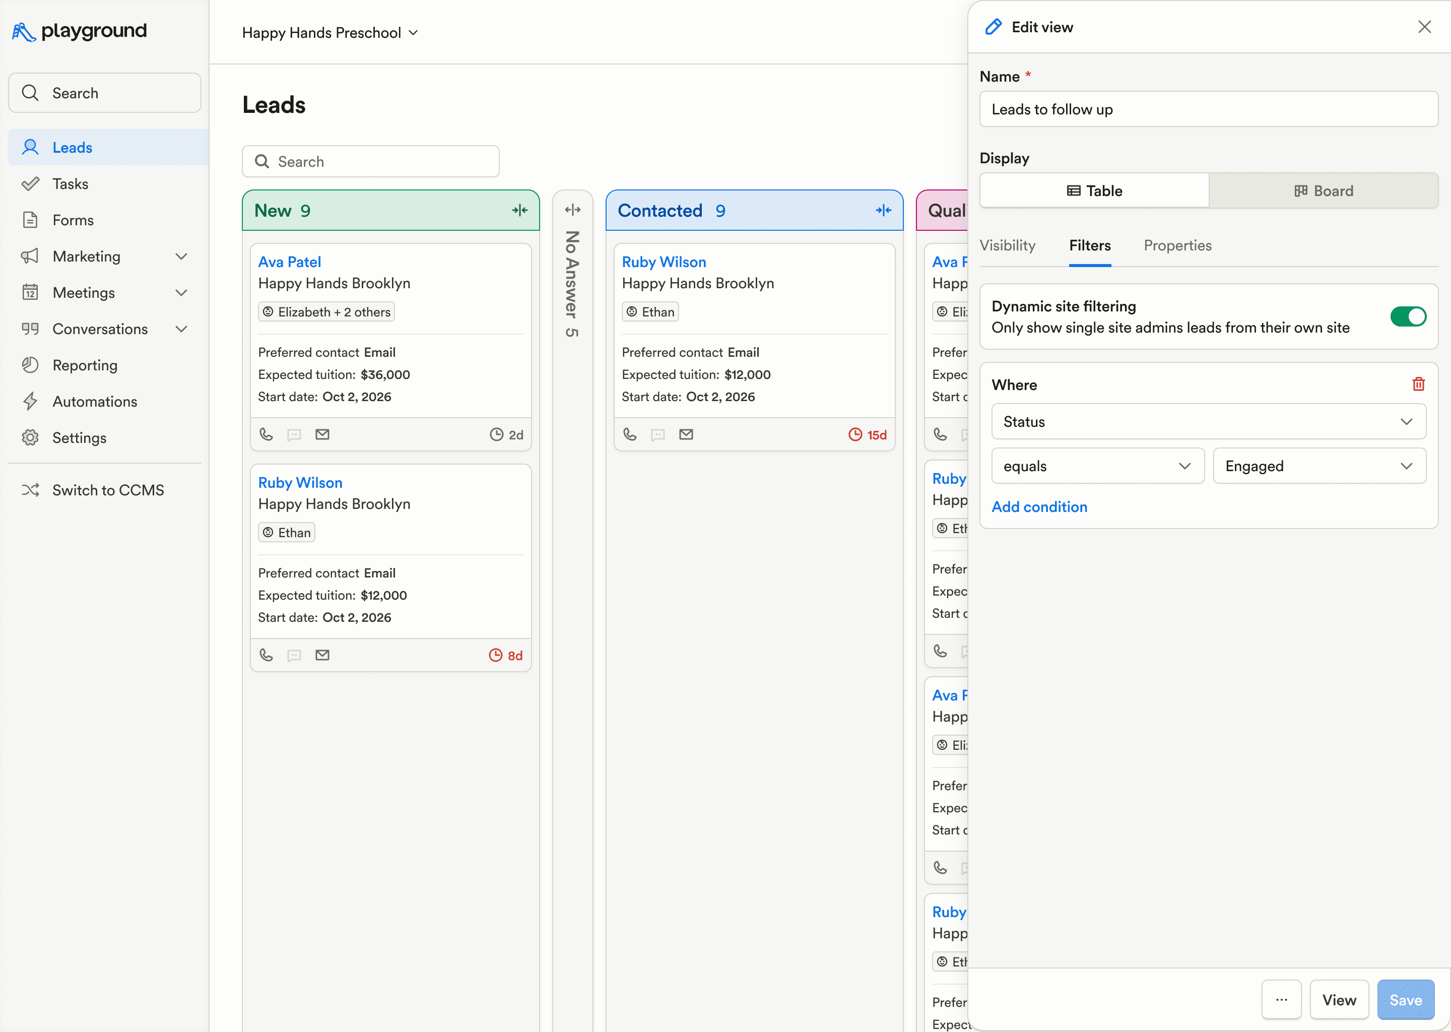Click the phone icon on the Contacted Ruby Wilson card
1451x1032 pixels.
(630, 435)
